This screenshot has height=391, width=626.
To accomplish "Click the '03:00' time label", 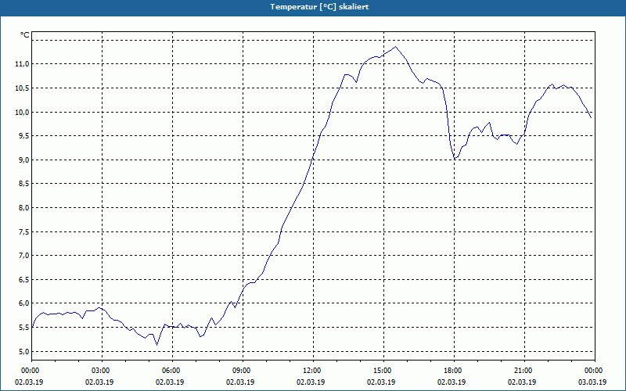I will click(x=102, y=371).
